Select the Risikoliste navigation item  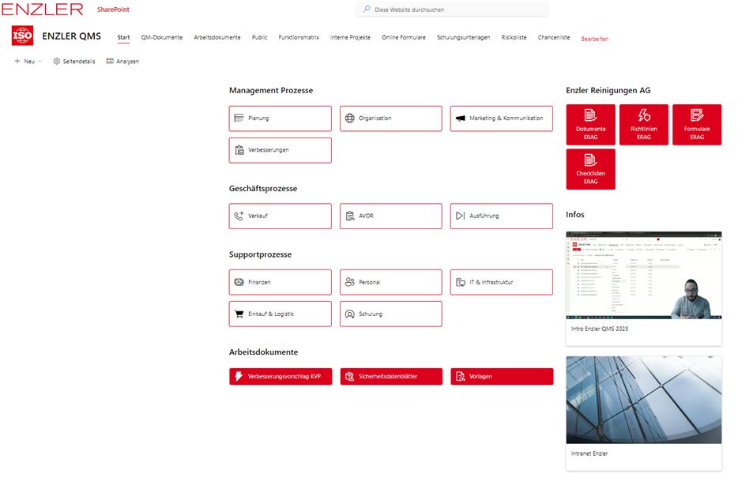(x=514, y=37)
